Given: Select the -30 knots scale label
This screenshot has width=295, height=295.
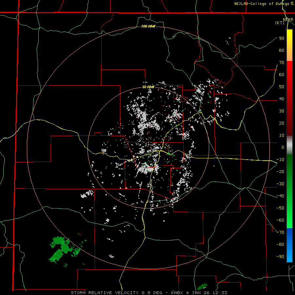Looking at the screenshot, I should (280, 184).
